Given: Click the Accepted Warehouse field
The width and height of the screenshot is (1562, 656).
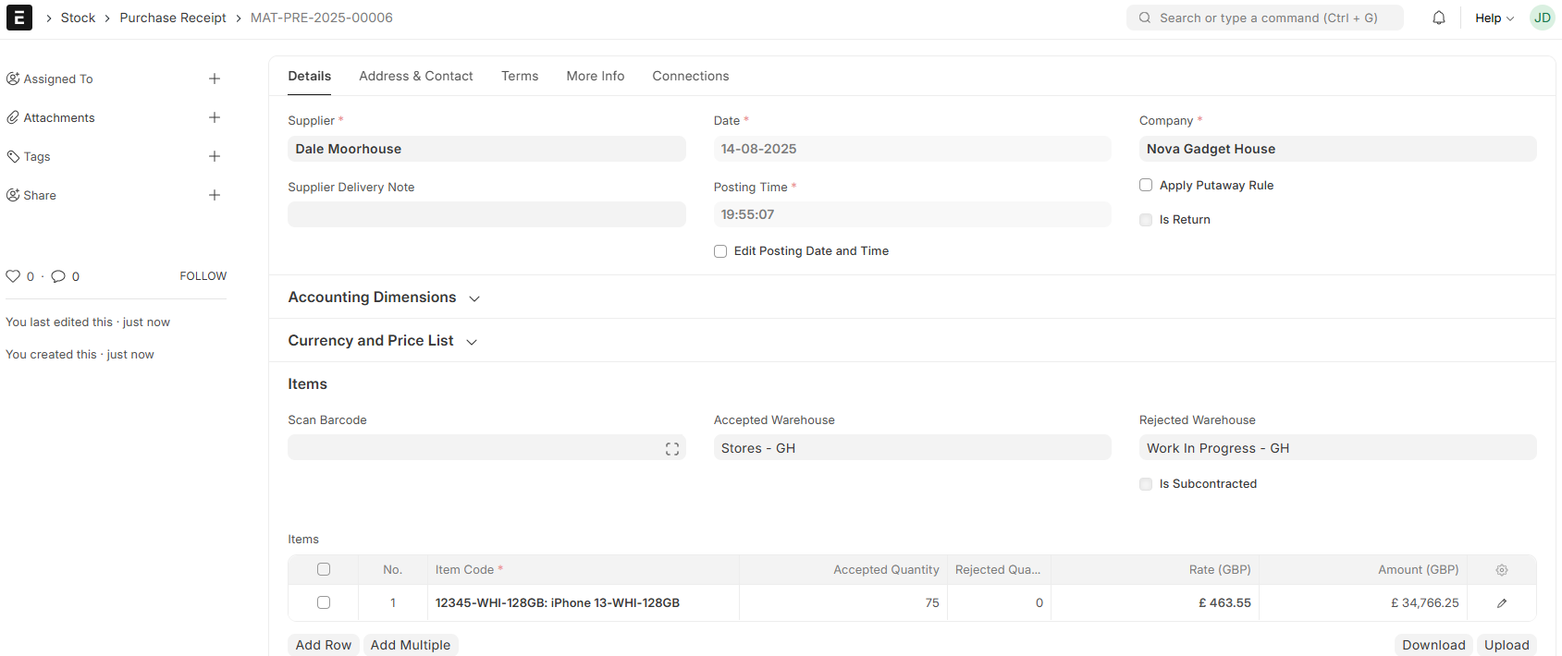Looking at the screenshot, I should [x=911, y=448].
